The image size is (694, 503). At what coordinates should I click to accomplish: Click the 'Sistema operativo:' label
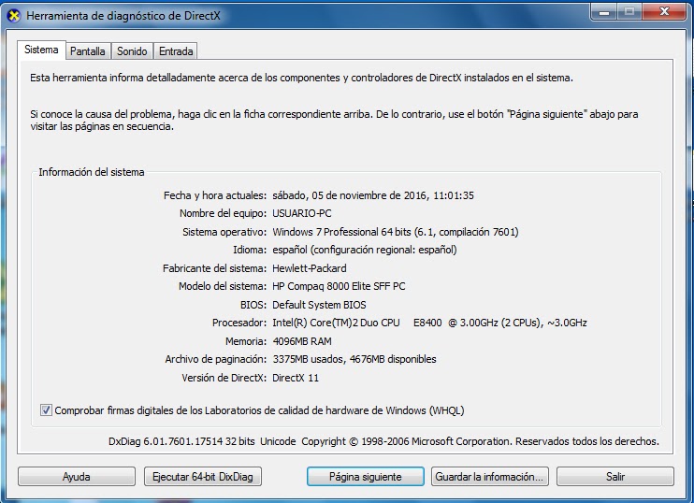click(224, 232)
